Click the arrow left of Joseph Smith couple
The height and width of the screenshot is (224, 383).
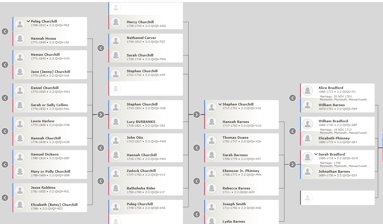[x=197, y=214]
